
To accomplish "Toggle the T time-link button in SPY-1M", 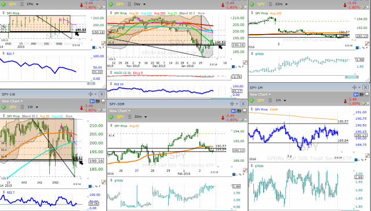I will pos(361,94).
